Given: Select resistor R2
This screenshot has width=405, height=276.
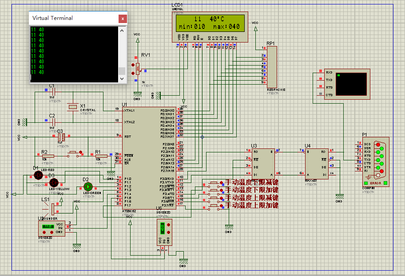Looking at the screenshot, I should [48, 156].
